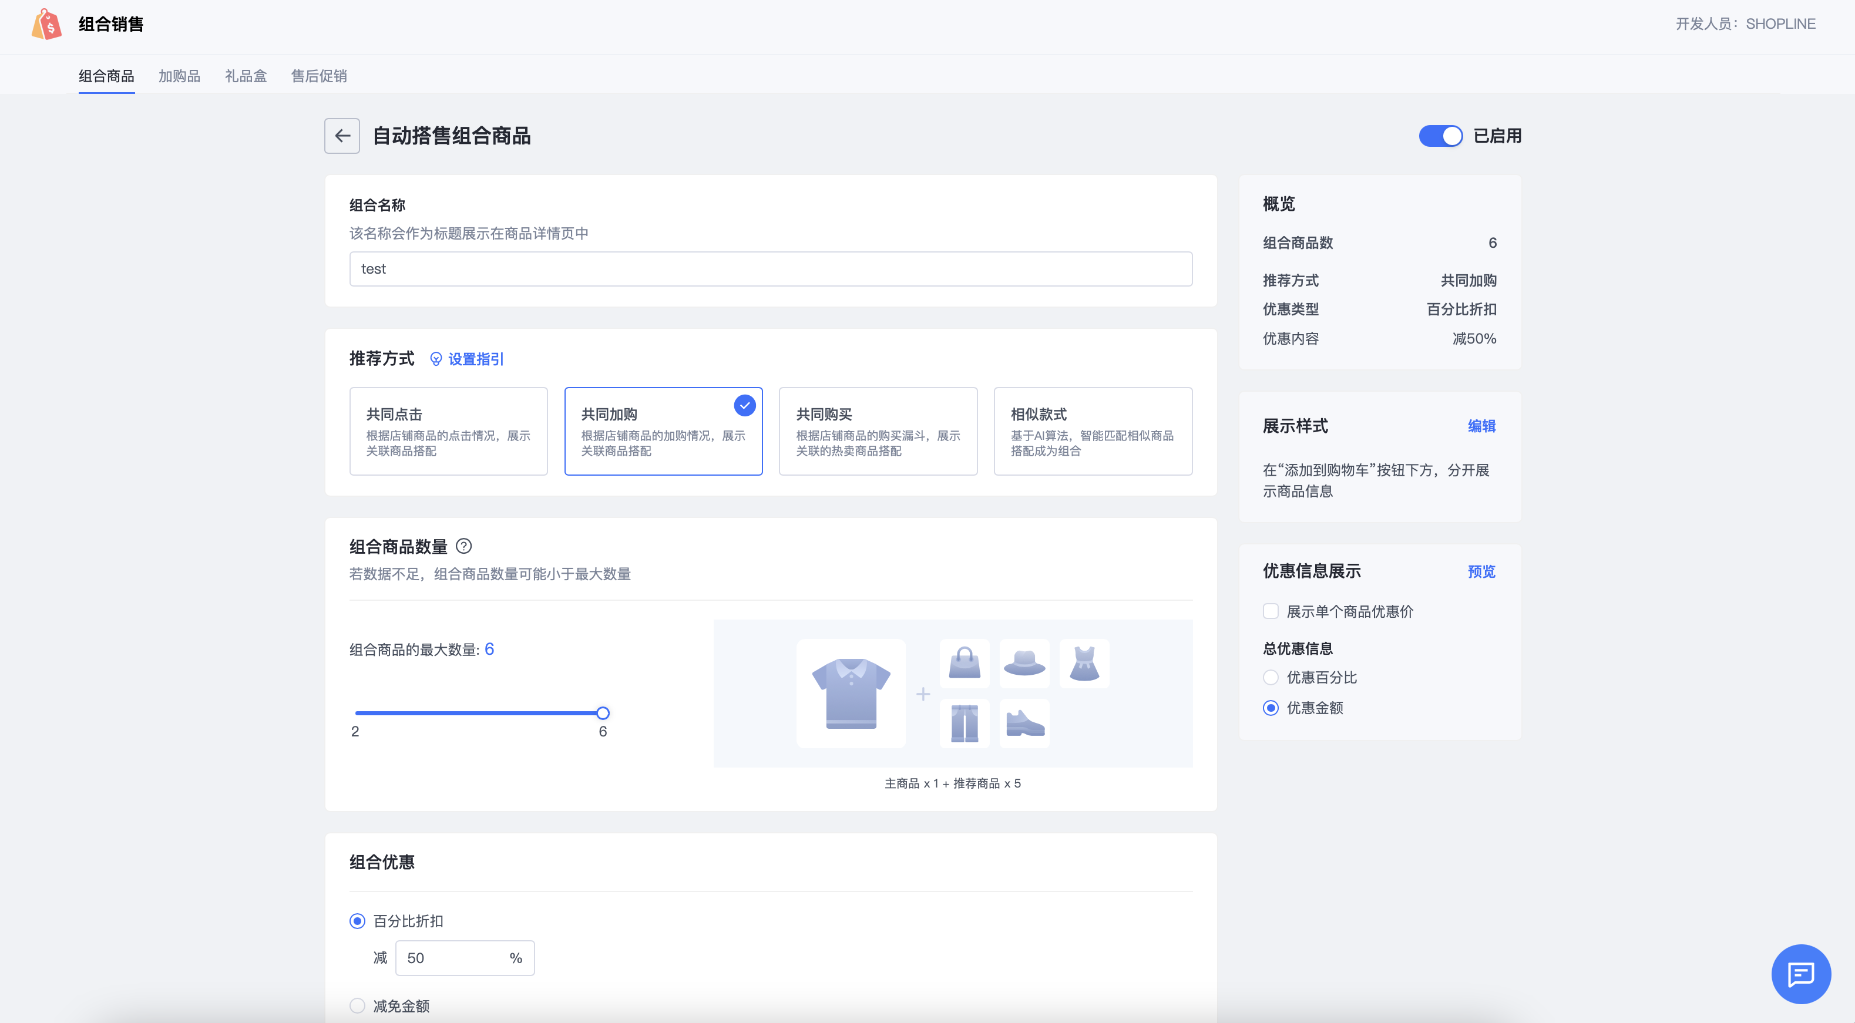Switch to the 礼品盒 tab
Viewport: 1855px width, 1023px height.
tap(246, 76)
